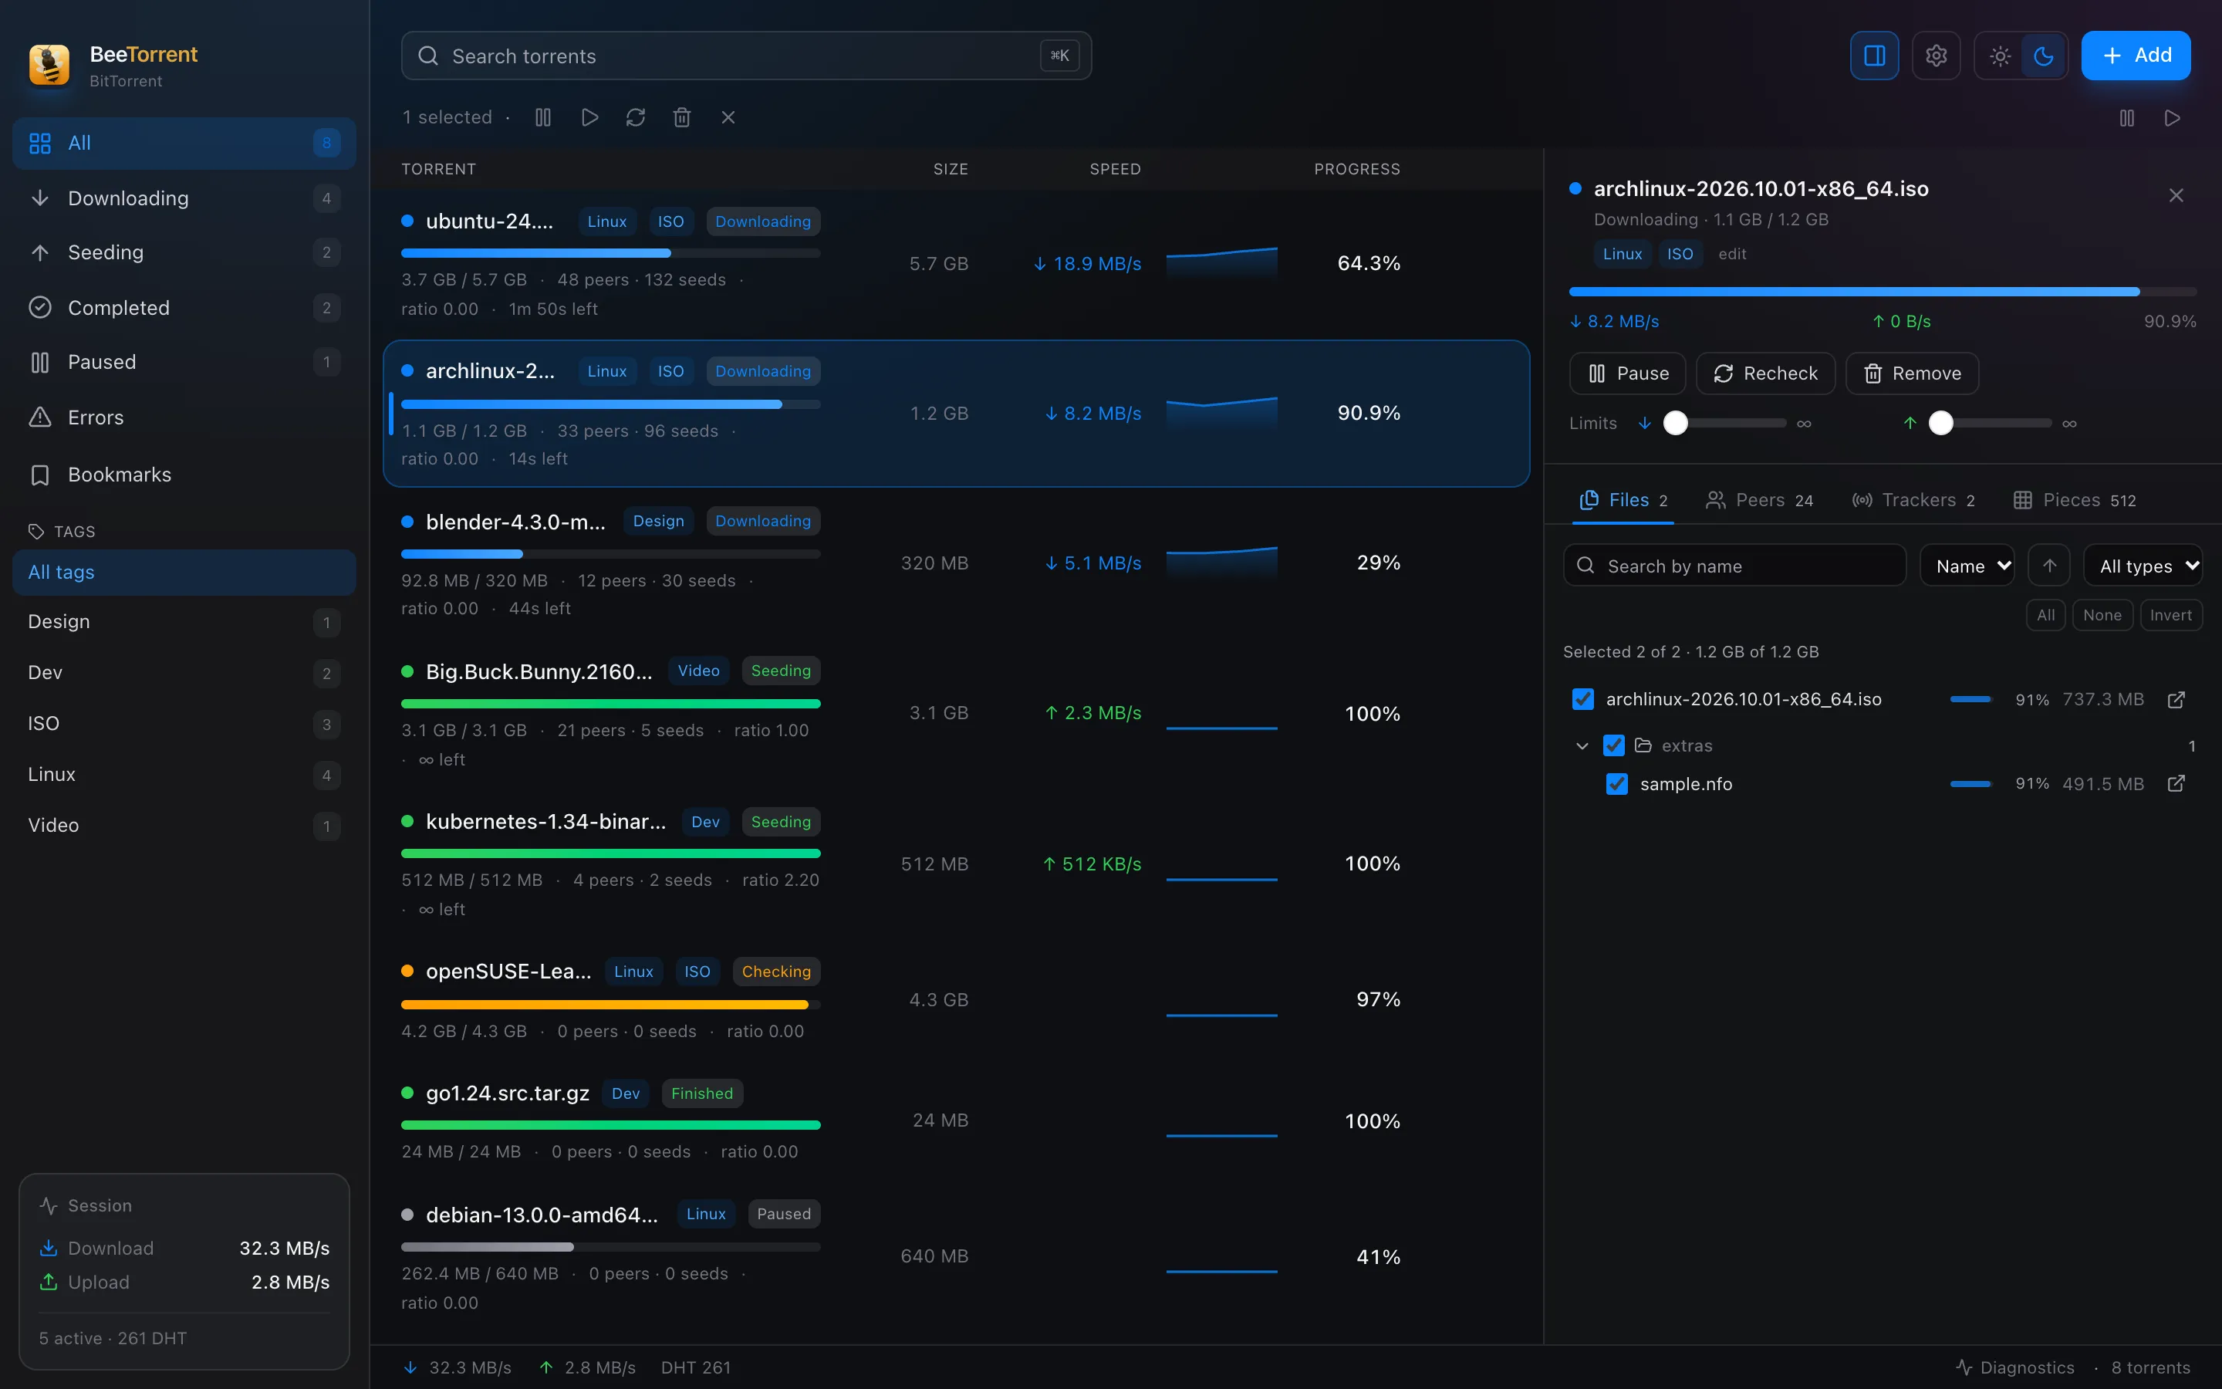
Task: Focus the Search torrents field
Action: (747, 56)
